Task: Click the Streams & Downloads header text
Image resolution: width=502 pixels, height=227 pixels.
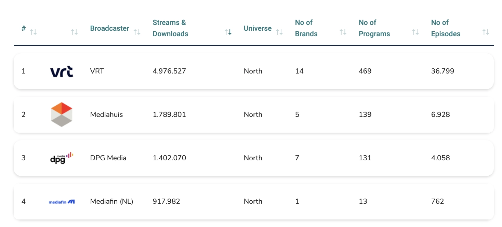Action: pyautogui.click(x=170, y=28)
